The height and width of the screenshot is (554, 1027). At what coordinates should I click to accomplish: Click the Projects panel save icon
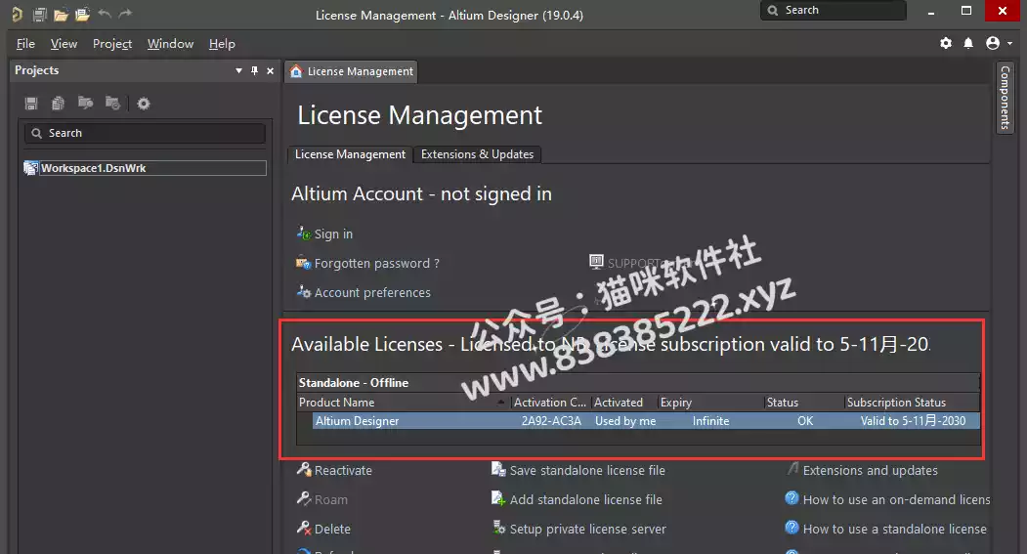click(x=31, y=104)
